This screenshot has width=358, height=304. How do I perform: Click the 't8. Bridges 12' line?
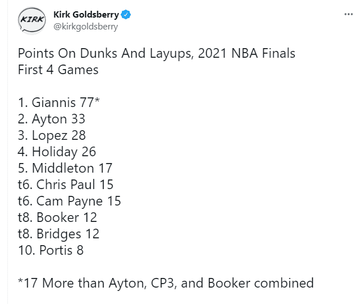pyautogui.click(x=58, y=234)
